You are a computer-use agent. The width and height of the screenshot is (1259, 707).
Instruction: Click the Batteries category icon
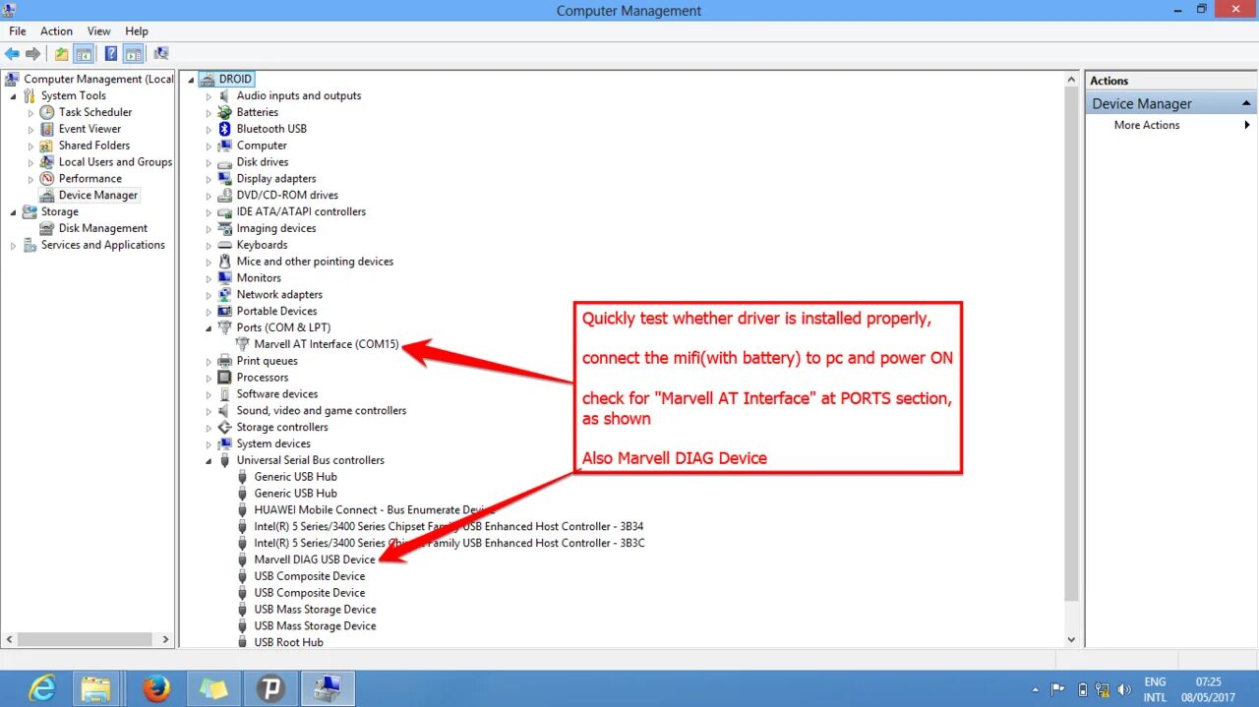point(225,112)
